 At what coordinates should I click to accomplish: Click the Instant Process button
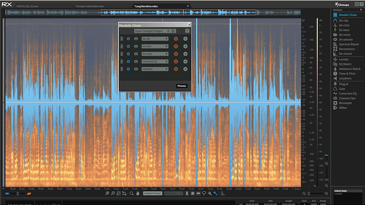[x=153, y=193]
